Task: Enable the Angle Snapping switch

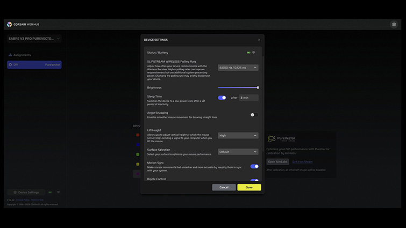Action: coord(254,115)
